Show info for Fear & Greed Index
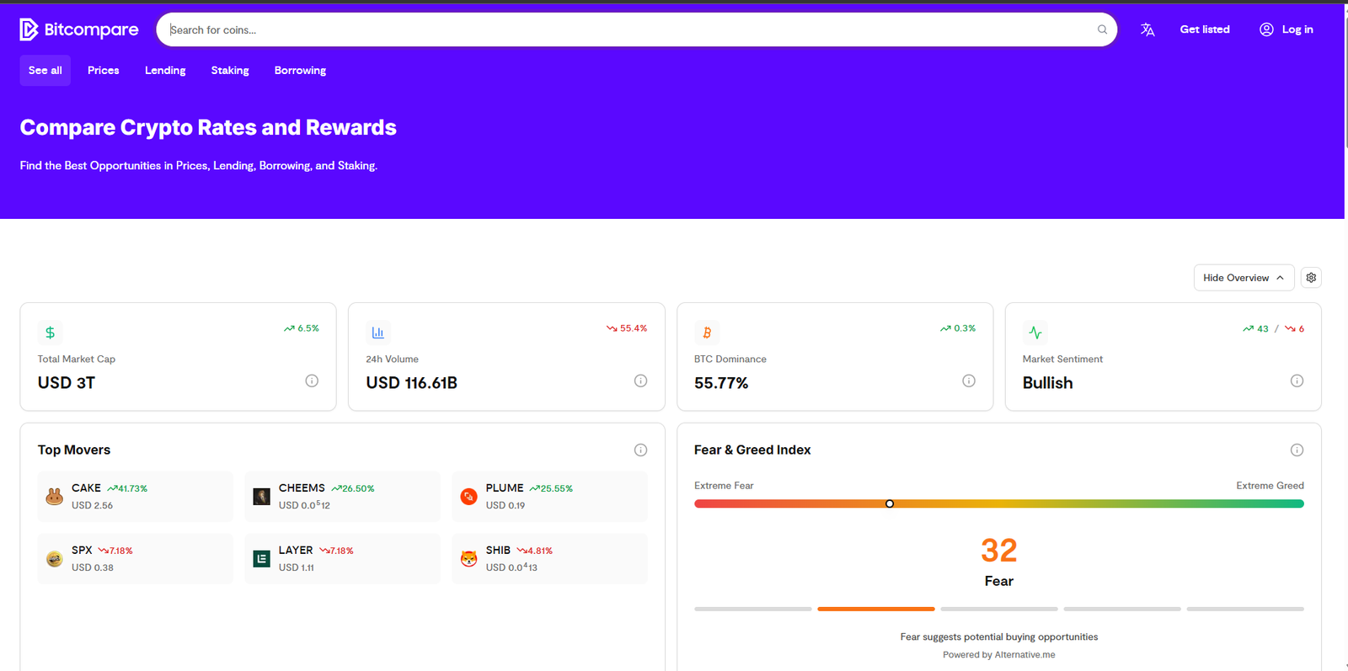The height and width of the screenshot is (671, 1348). click(x=1297, y=450)
